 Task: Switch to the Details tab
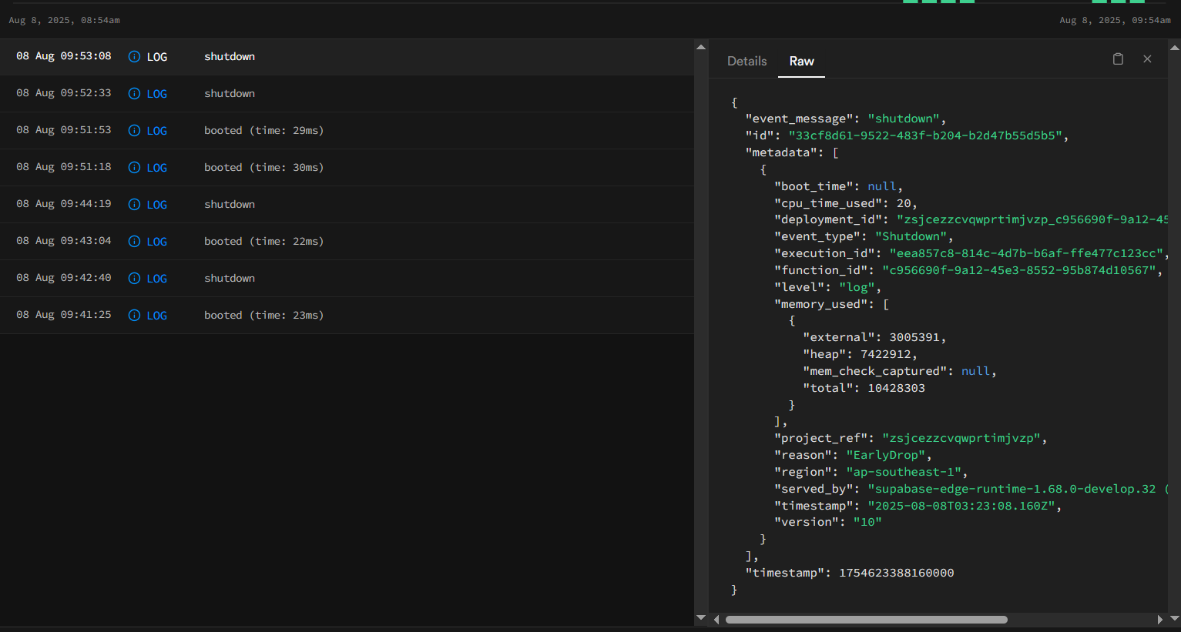(x=747, y=61)
